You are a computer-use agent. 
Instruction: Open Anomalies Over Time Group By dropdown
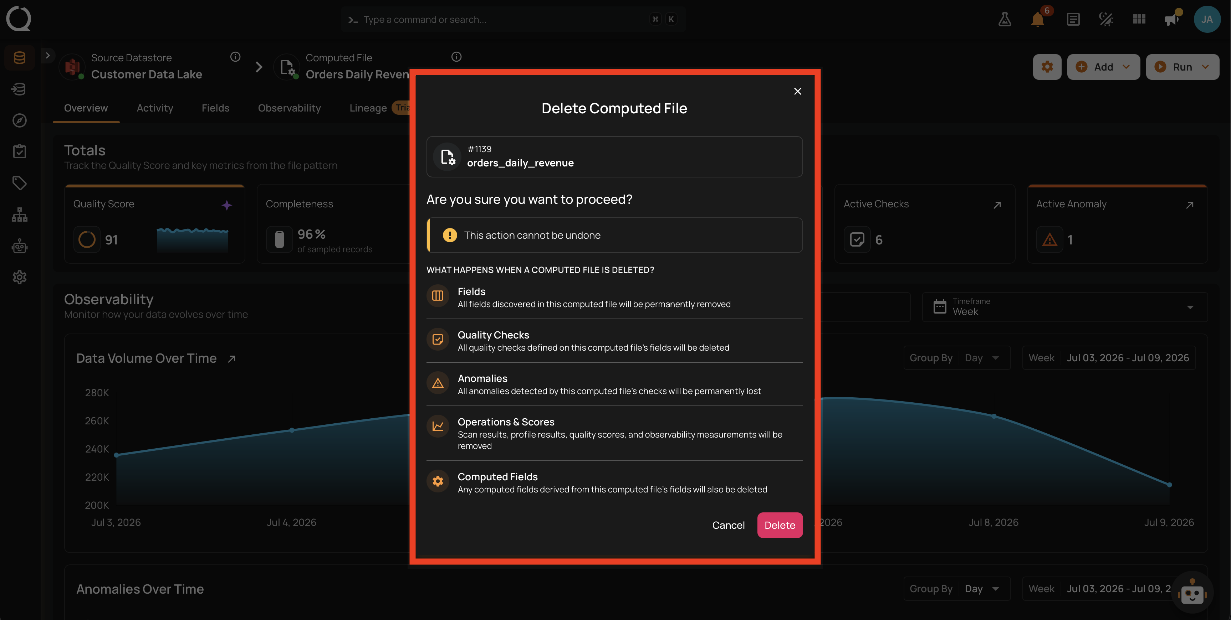click(957, 589)
